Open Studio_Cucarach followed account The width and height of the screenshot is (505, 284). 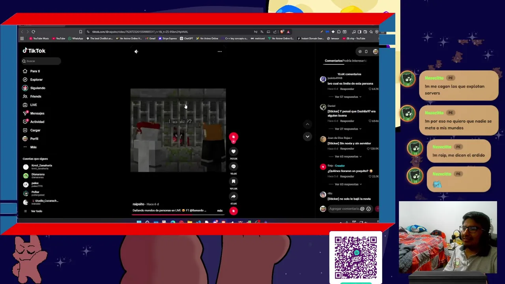pos(41,202)
